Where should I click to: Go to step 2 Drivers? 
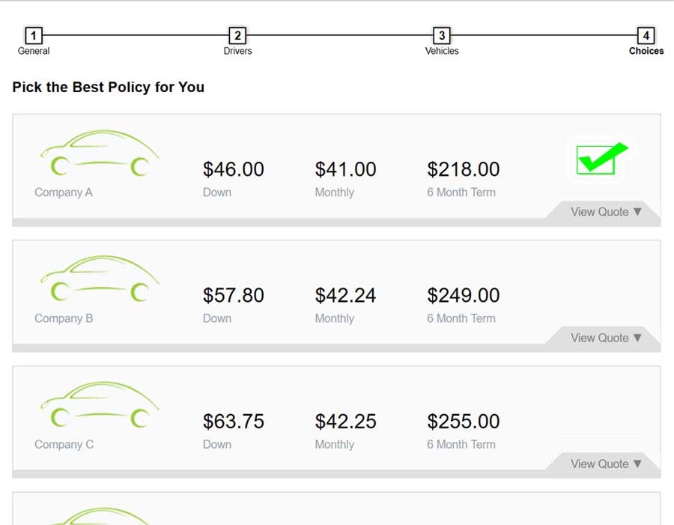pos(237,36)
